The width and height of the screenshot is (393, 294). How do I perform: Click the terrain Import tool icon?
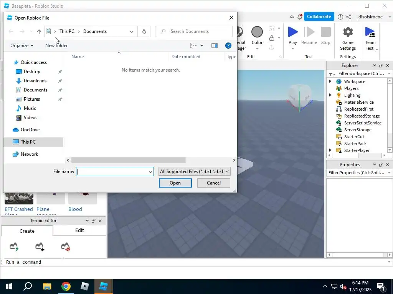tap(40, 247)
